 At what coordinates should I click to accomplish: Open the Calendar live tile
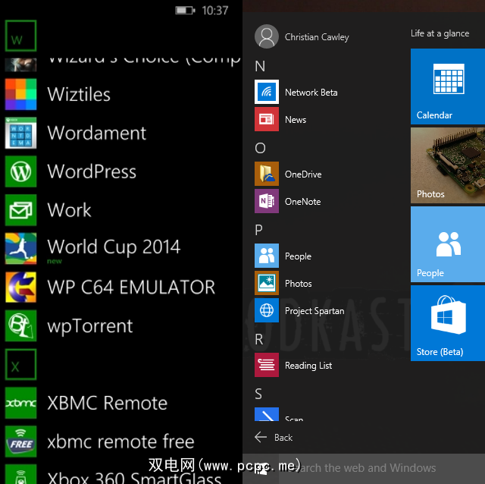click(x=448, y=86)
